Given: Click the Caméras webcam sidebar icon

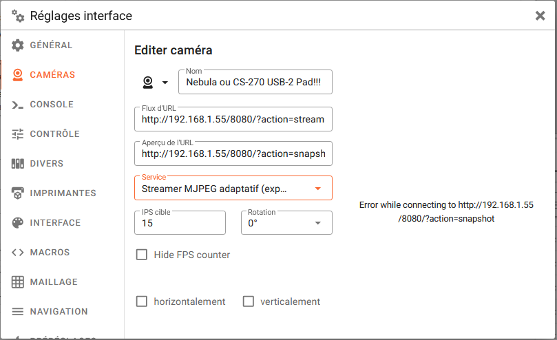Looking at the screenshot, I should 18,75.
